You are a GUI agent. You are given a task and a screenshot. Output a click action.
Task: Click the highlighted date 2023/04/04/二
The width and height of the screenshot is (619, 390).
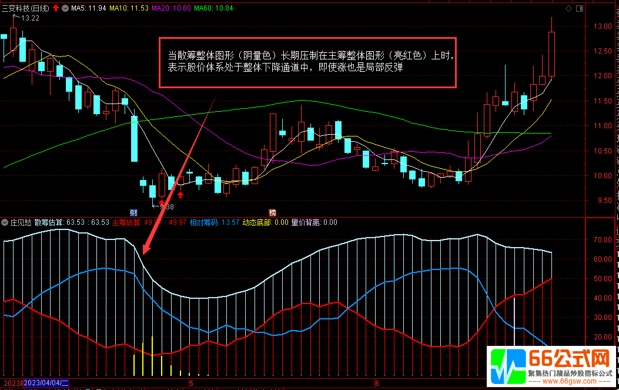(x=46, y=383)
